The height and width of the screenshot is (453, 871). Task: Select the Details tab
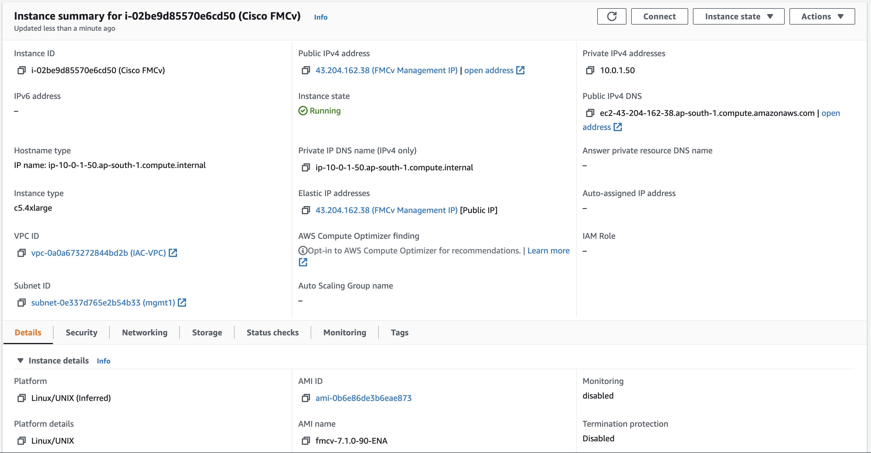pyautogui.click(x=28, y=332)
